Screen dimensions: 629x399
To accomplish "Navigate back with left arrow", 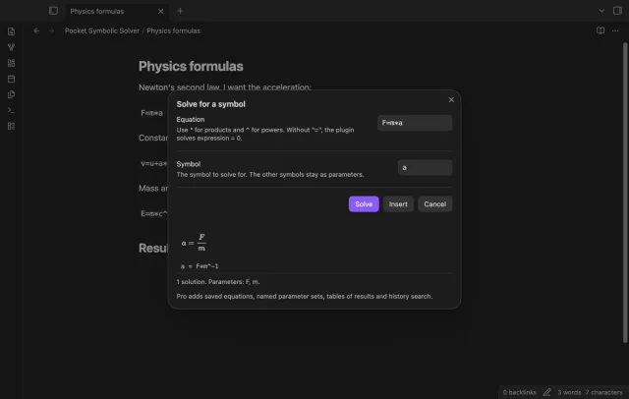I will point(36,30).
